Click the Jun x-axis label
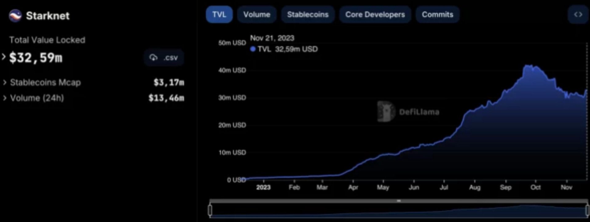Image resolution: width=590 pixels, height=222 pixels. point(414,187)
